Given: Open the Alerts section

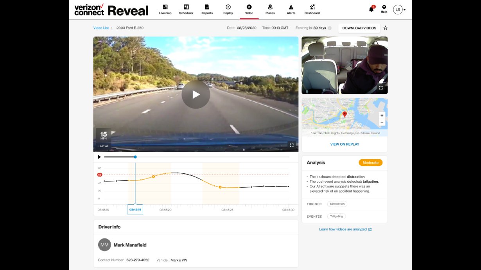Looking at the screenshot, I should point(291,9).
